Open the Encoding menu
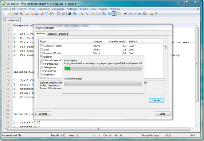This screenshot has width=204, height=141. point(43,9)
